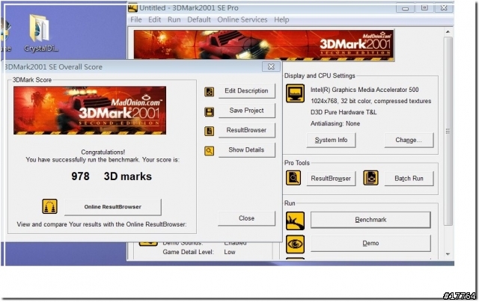Image resolution: width=479 pixels, height=302 pixels.
Task: Click the vertical scrollbar thumb
Action: click(448, 131)
